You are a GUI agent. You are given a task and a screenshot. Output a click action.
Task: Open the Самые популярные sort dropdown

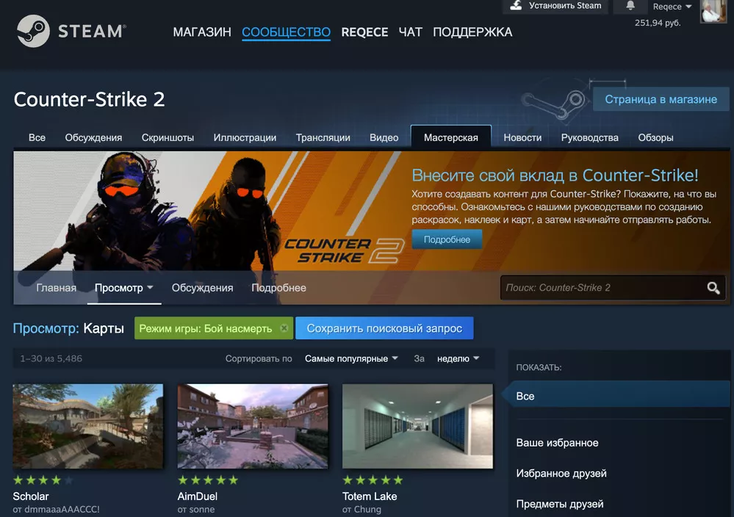351,358
